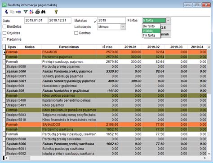Click the printer icon
This screenshot has height=163, width=213.
coord(37,12)
